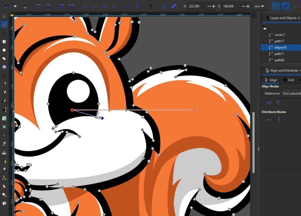This screenshot has height=216, width=301.
Task: Select the Gradient tool
Action: pos(4,118)
